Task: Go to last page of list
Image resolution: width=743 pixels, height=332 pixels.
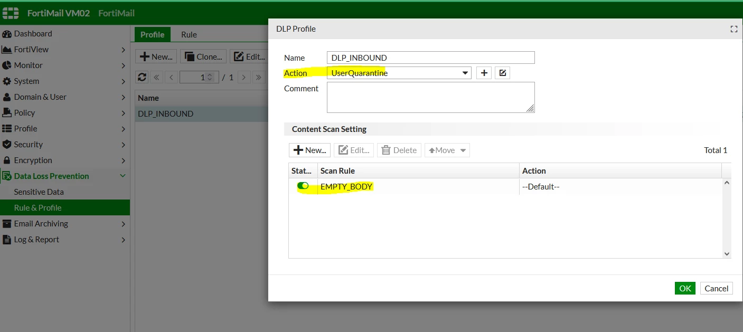Action: pos(258,77)
